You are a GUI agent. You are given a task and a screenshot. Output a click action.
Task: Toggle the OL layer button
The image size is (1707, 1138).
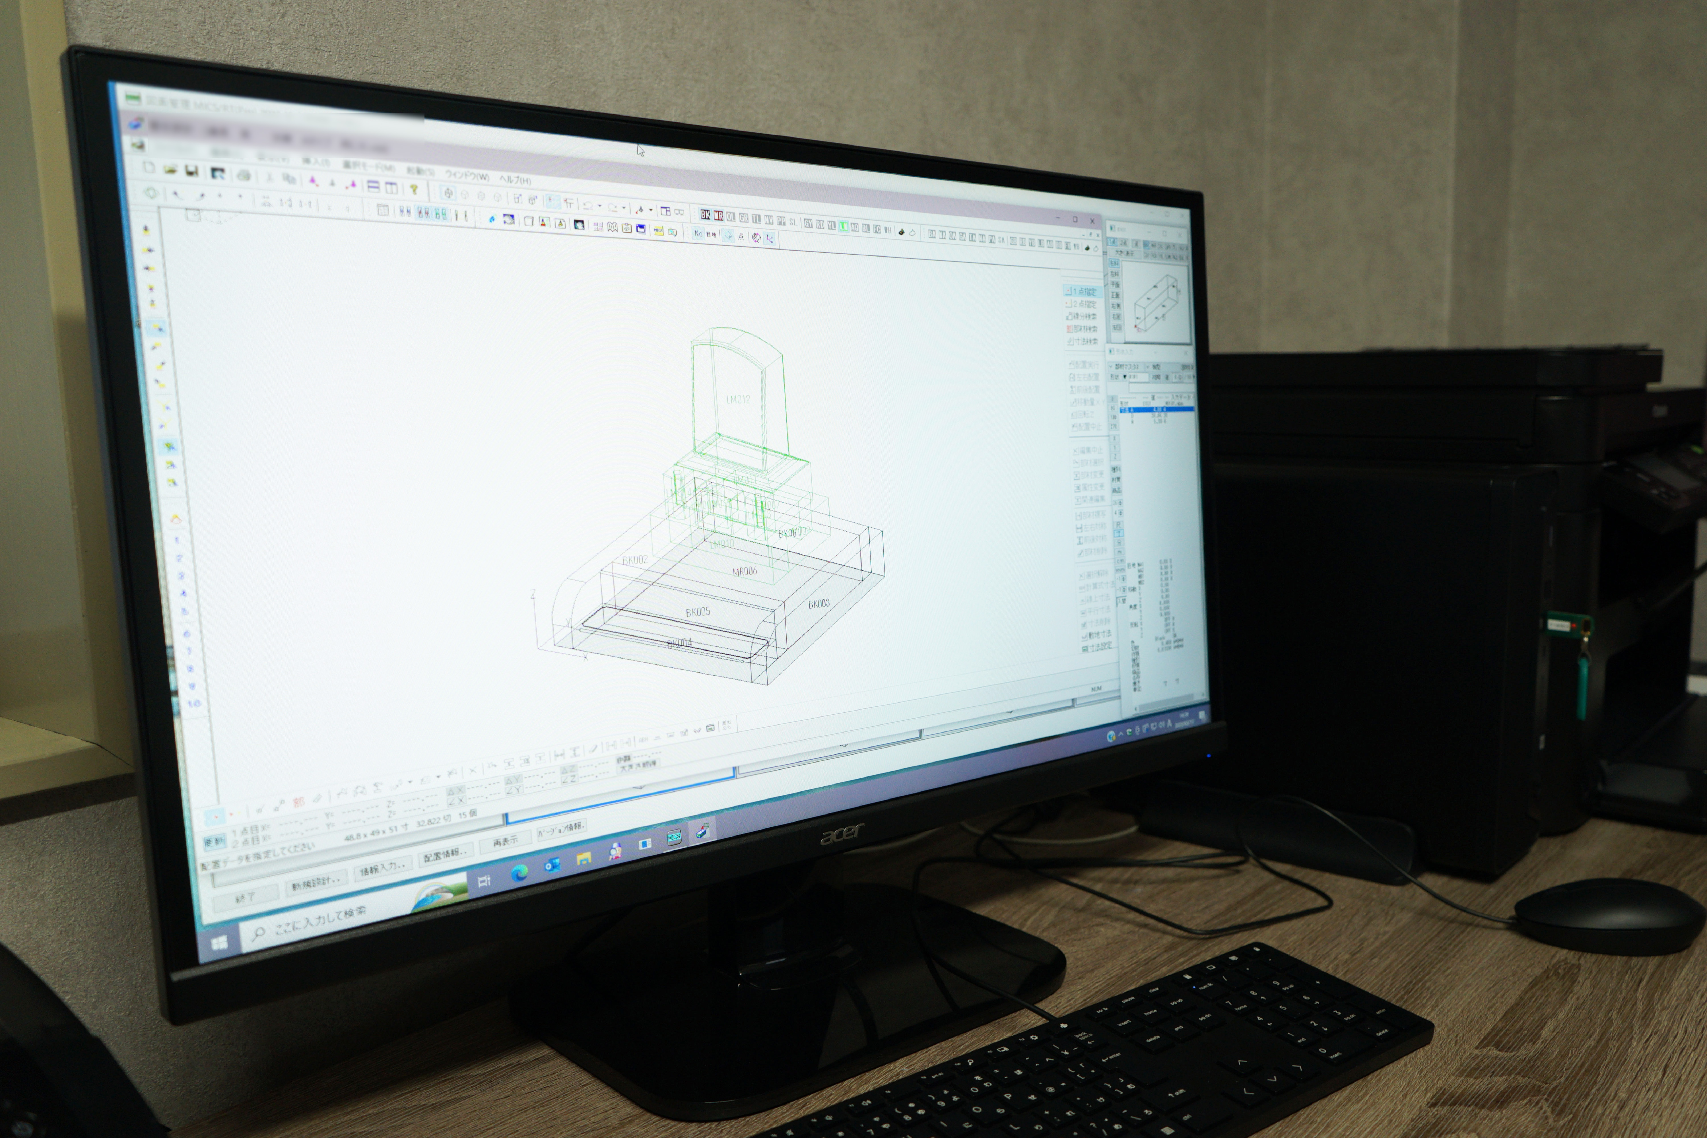pyautogui.click(x=731, y=217)
